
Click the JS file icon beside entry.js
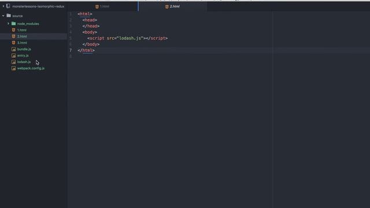click(x=14, y=55)
